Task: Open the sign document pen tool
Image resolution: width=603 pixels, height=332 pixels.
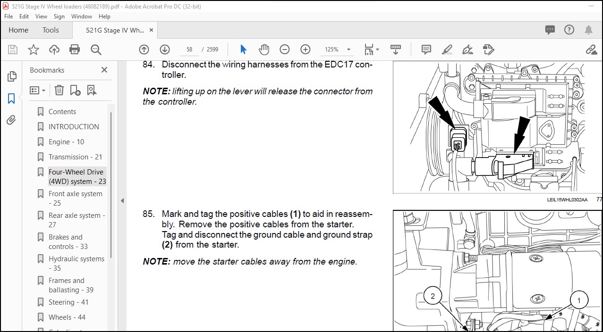Action: pyautogui.click(x=468, y=50)
